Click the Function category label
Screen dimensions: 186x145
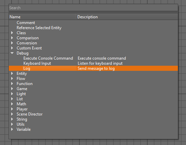click(x=24, y=84)
